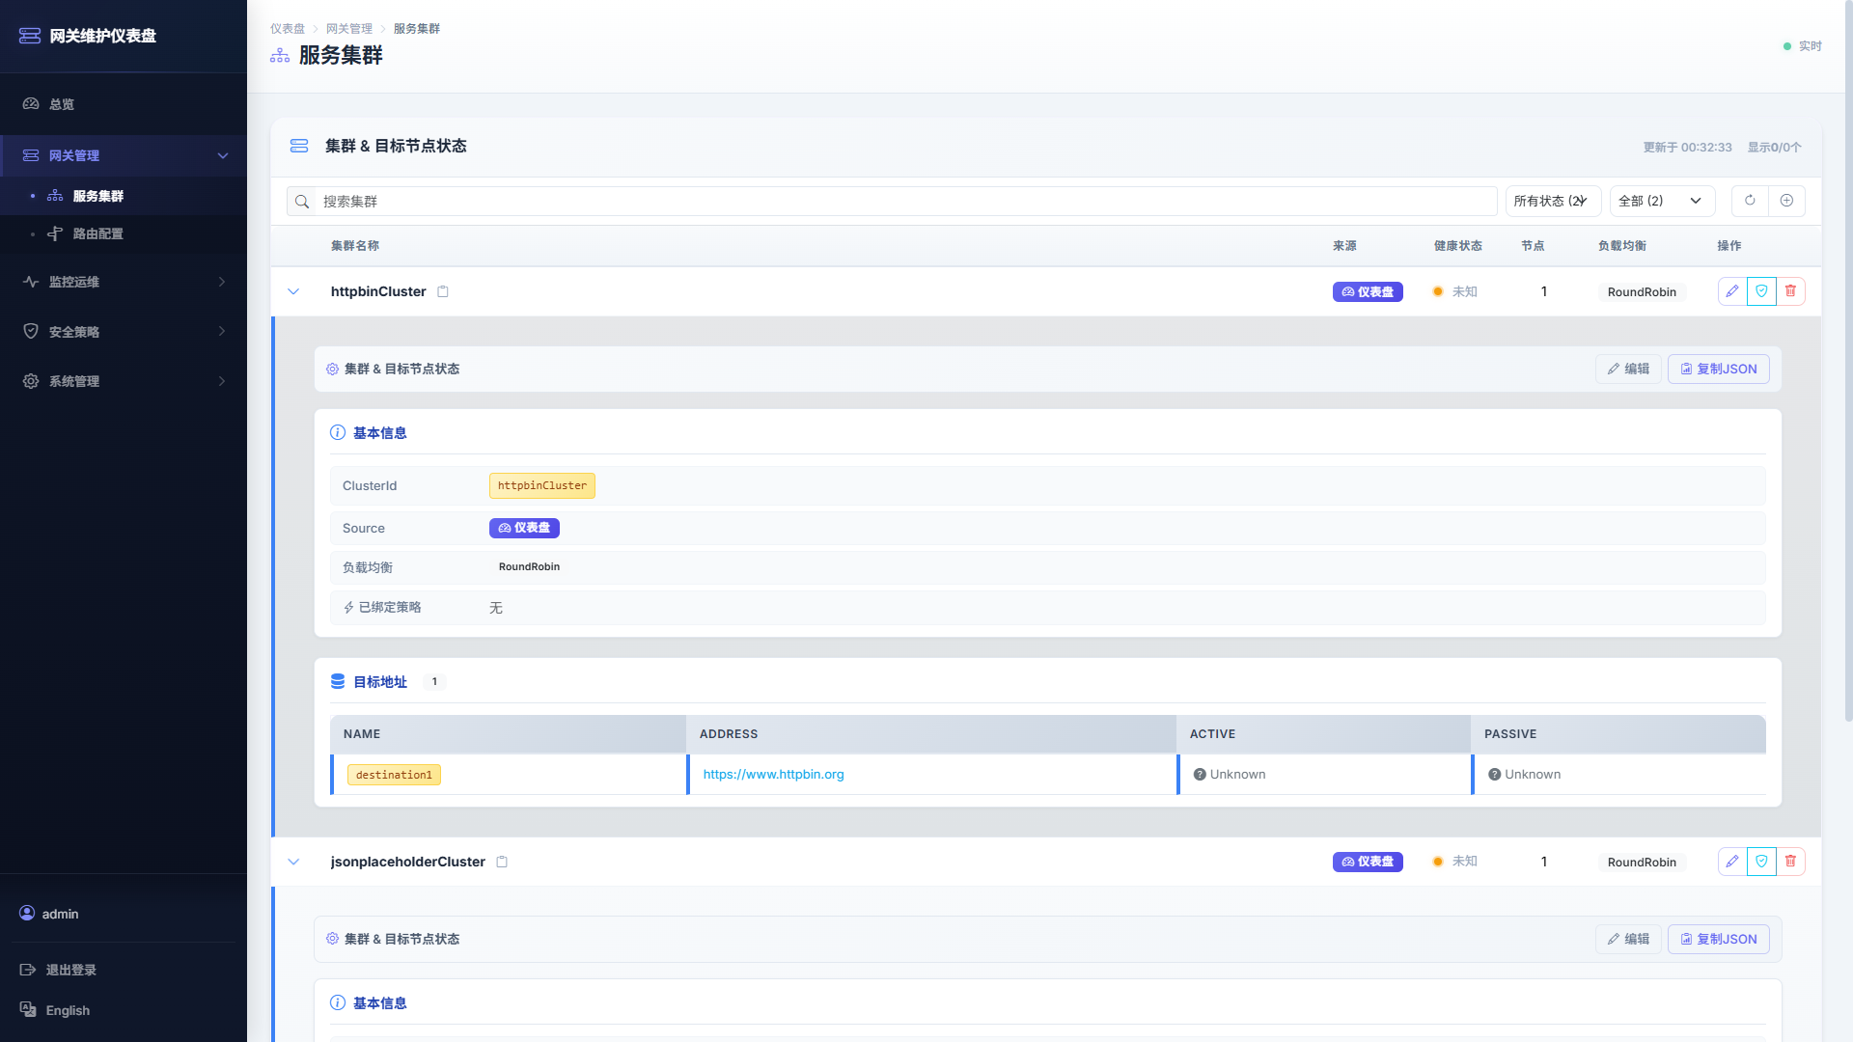This screenshot has width=1853, height=1042.
Task: Open the 所有状态 status filter dropdown
Action: tap(1553, 201)
